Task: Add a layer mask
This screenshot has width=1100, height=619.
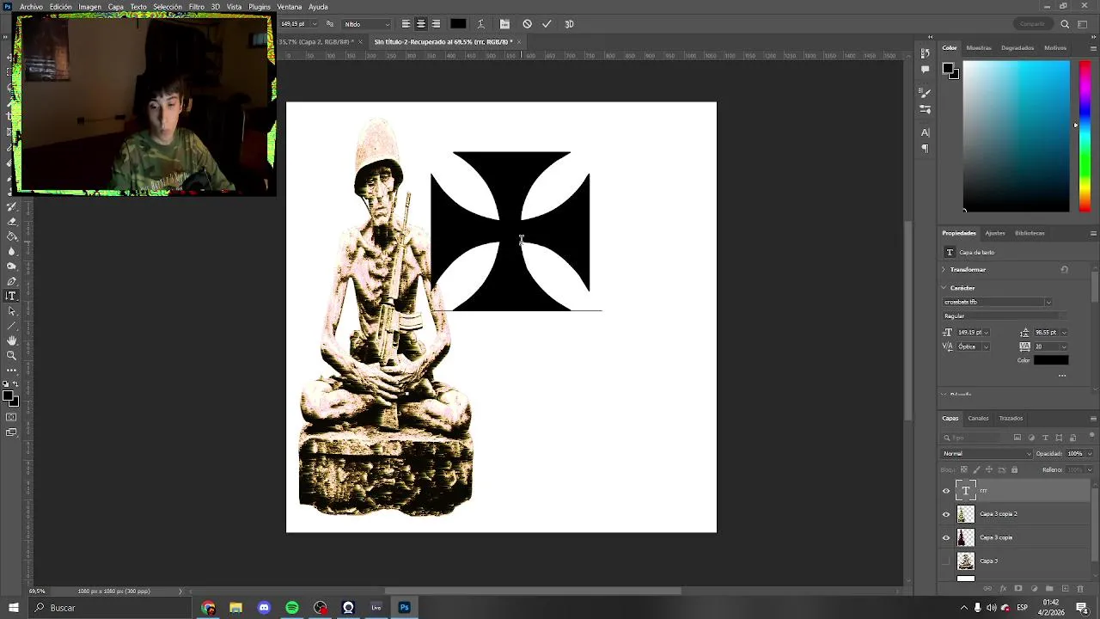Action: 1018,588
